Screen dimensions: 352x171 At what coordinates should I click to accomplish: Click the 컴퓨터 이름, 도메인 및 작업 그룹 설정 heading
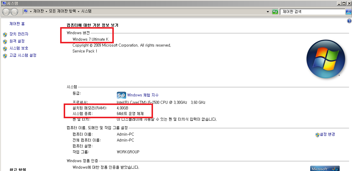(97, 128)
